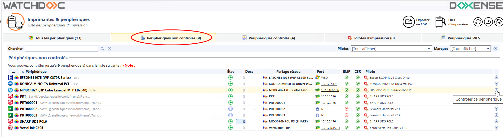
Task: Toggle the paused state icon for PRT000002
Action: 230,109
